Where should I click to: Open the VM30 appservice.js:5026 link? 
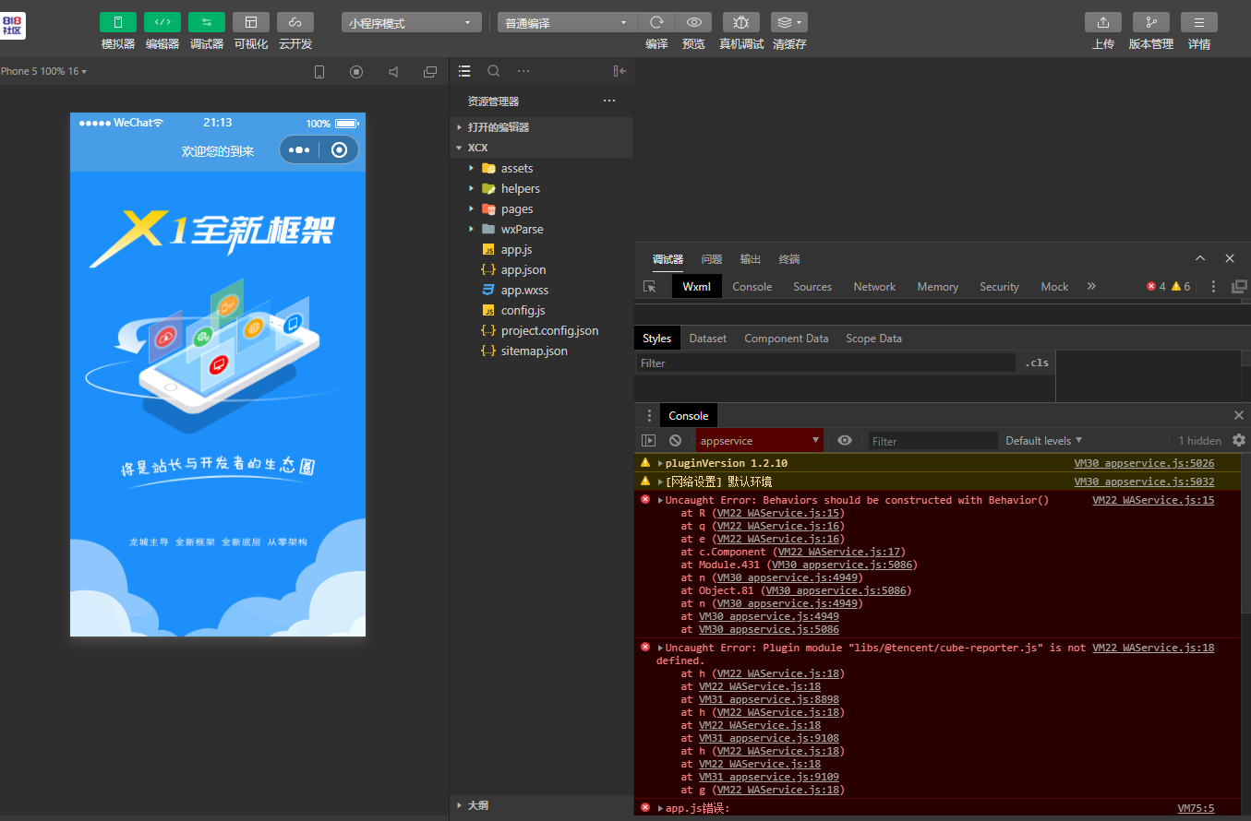pyautogui.click(x=1144, y=463)
